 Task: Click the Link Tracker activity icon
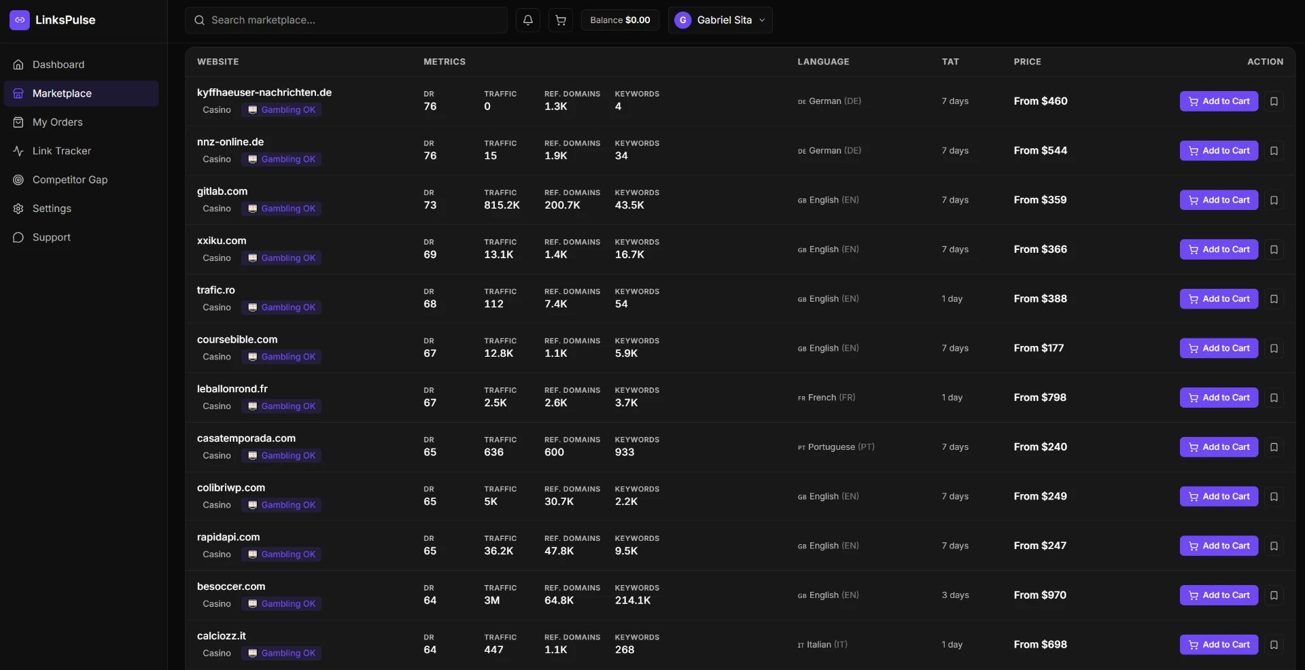[18, 151]
